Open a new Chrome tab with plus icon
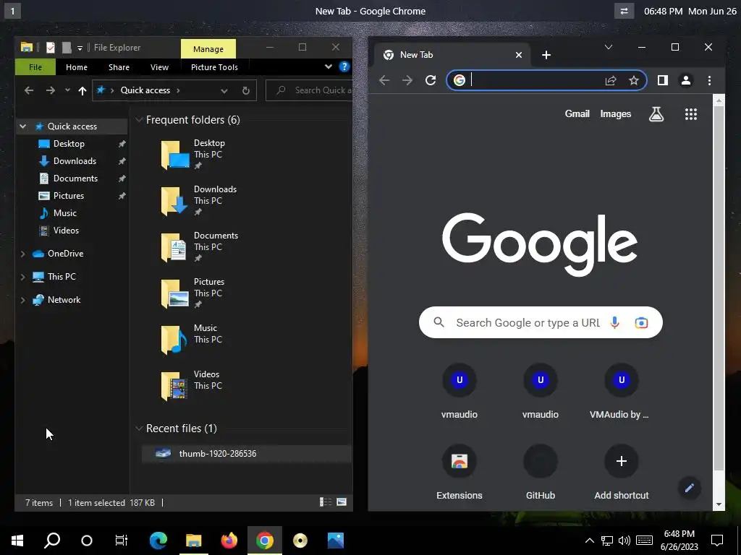 pos(546,55)
